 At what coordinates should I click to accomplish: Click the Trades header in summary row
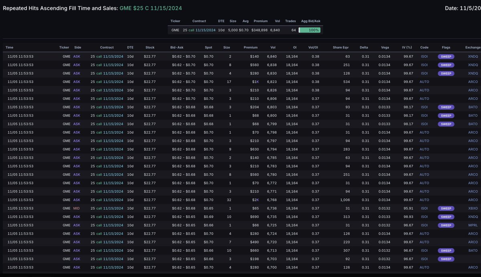290,21
